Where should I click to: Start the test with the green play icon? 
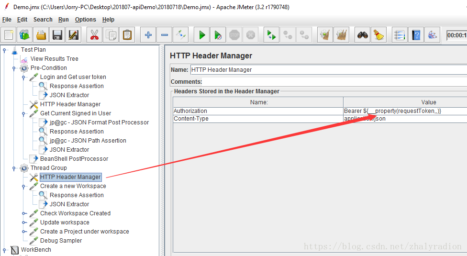[x=201, y=35]
